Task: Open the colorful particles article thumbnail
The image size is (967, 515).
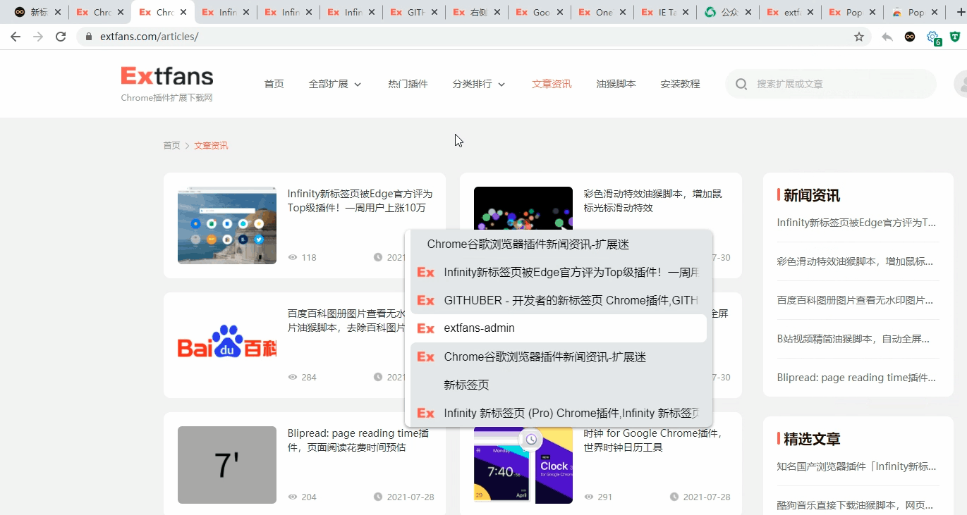Action: [523, 208]
